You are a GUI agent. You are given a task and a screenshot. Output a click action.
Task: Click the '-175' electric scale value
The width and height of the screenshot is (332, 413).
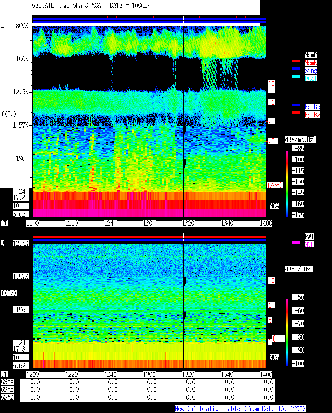coord(298,215)
